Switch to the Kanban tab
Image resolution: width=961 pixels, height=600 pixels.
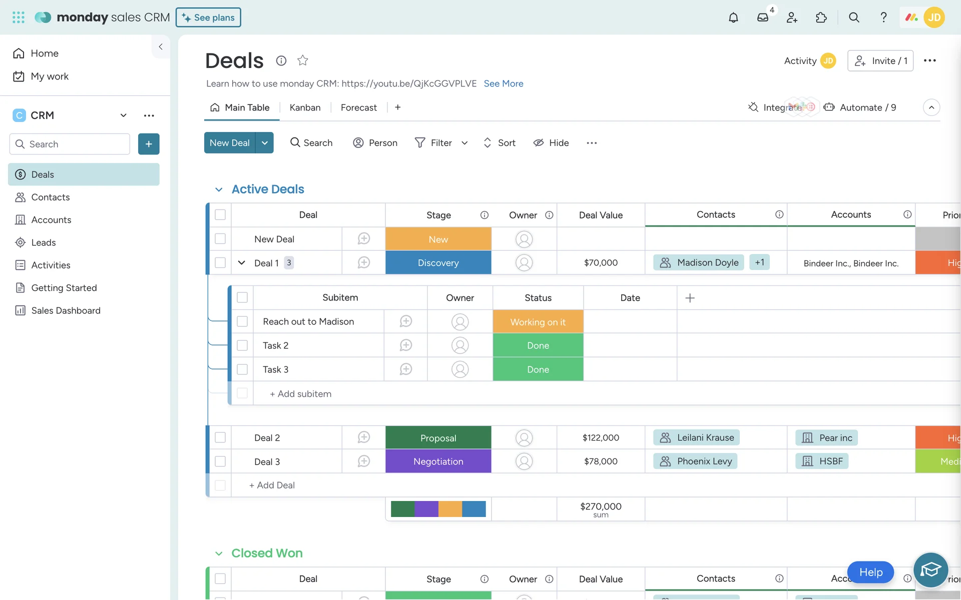(305, 107)
